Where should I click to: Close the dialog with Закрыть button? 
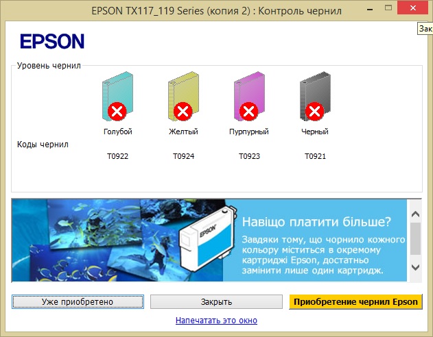(x=216, y=302)
